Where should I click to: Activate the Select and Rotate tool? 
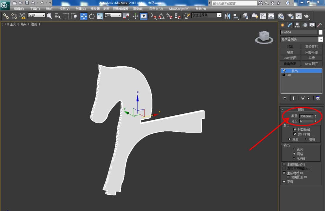[92, 16]
